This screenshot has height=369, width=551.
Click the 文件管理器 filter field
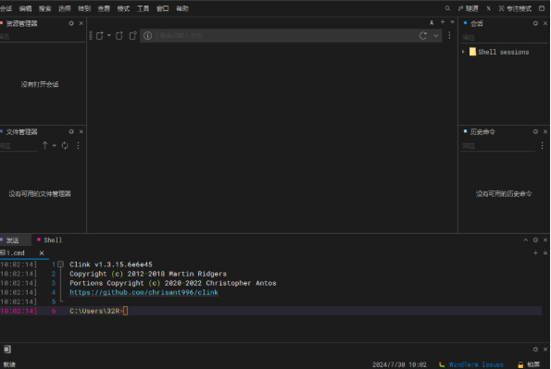pyautogui.click(x=19, y=146)
